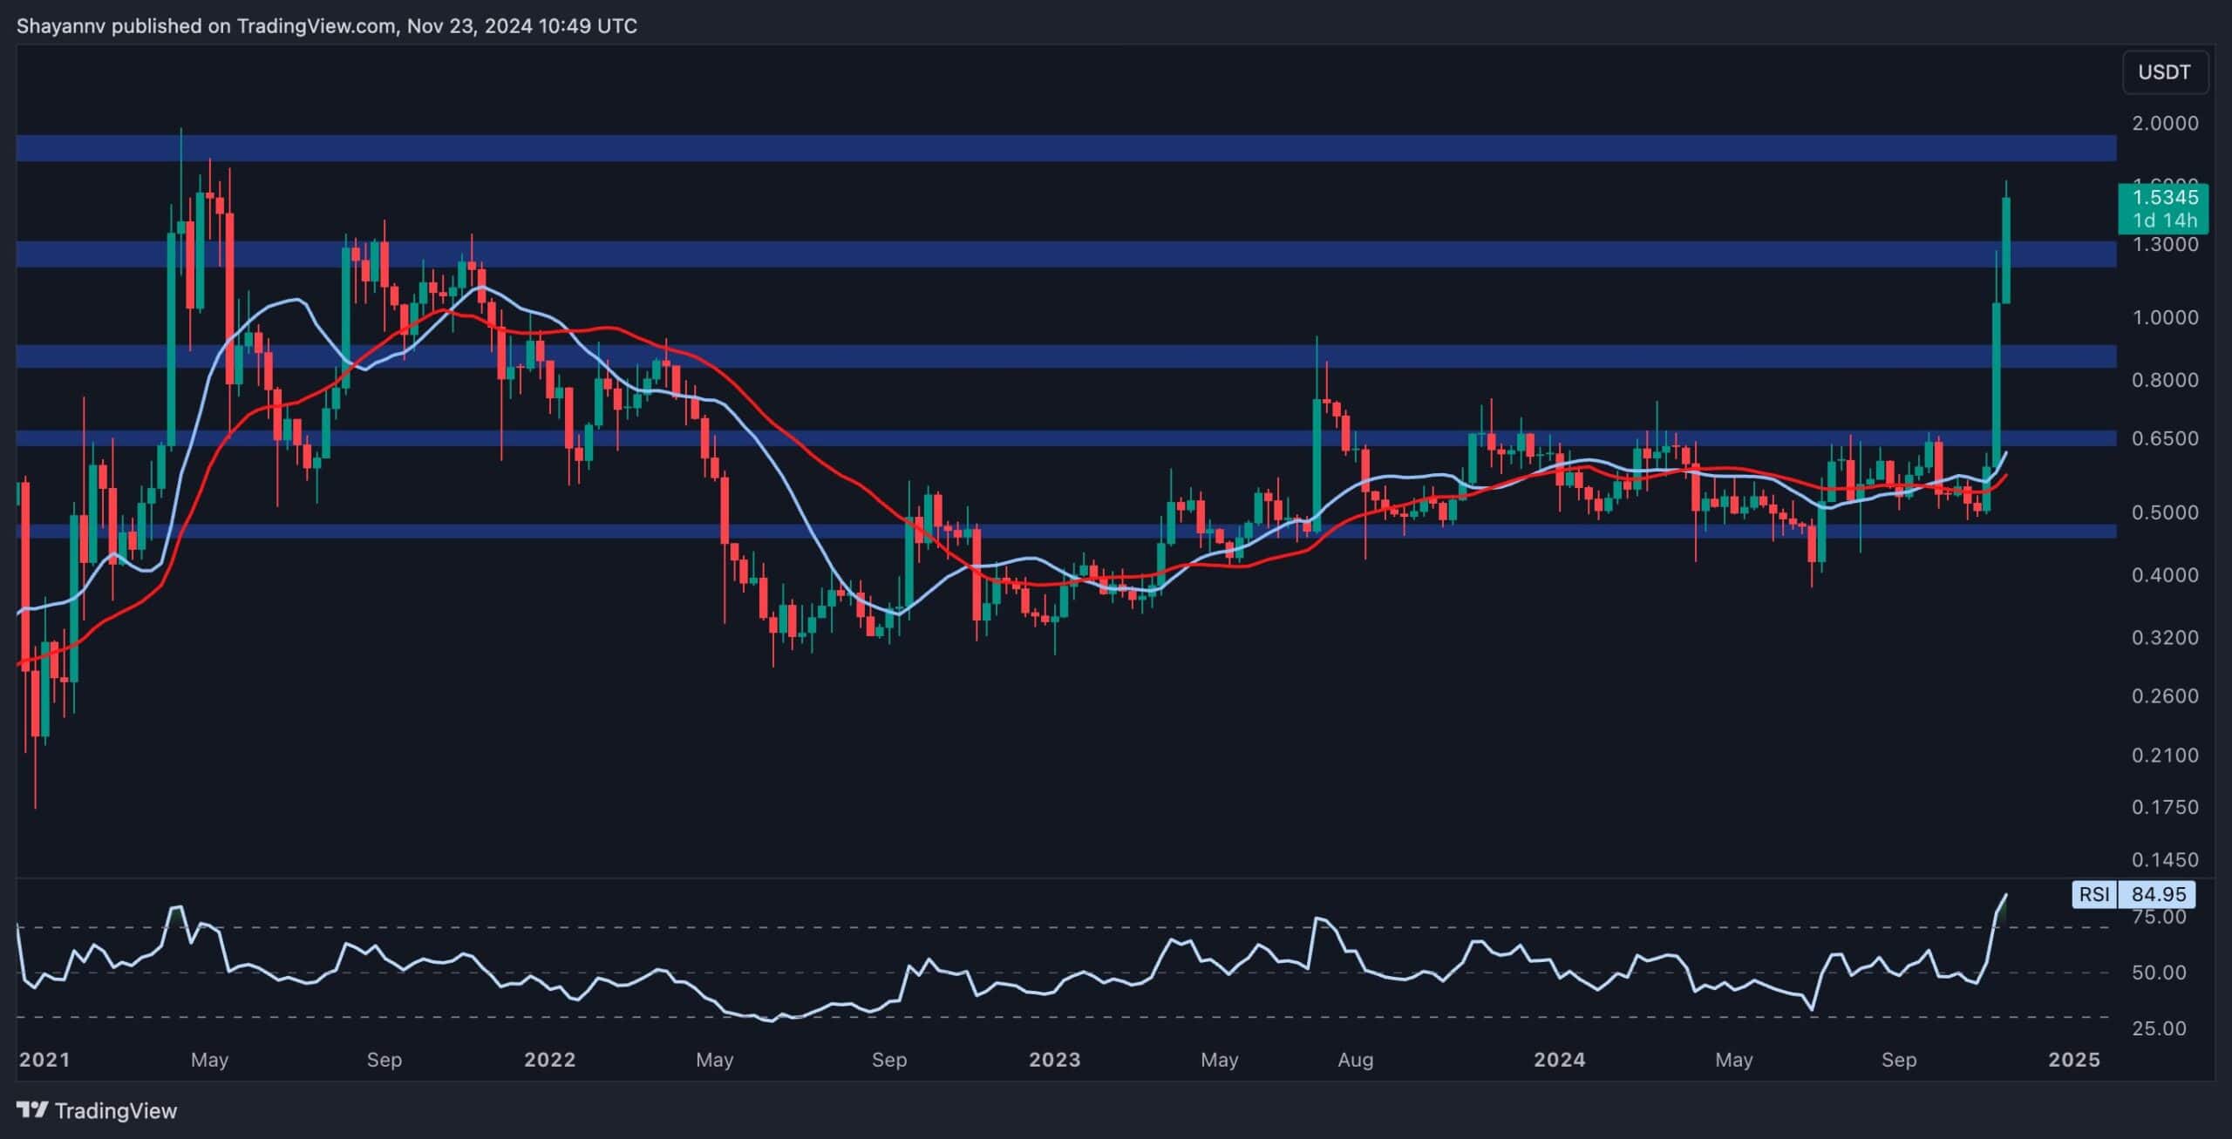Toggle the topmost blue resistance zone near 1.9
Screen dimensions: 2232x1139
click(x=1046, y=148)
